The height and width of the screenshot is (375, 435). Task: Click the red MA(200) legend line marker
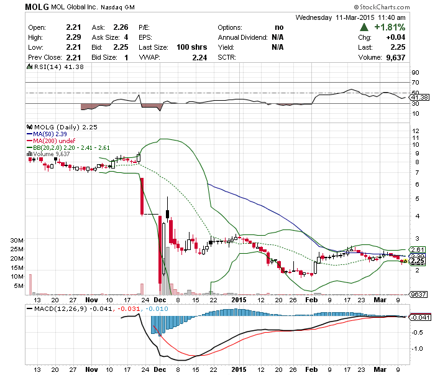pyautogui.click(x=30, y=141)
